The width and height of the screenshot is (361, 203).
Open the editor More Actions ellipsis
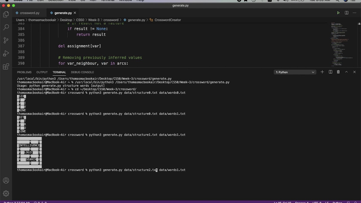(355, 13)
